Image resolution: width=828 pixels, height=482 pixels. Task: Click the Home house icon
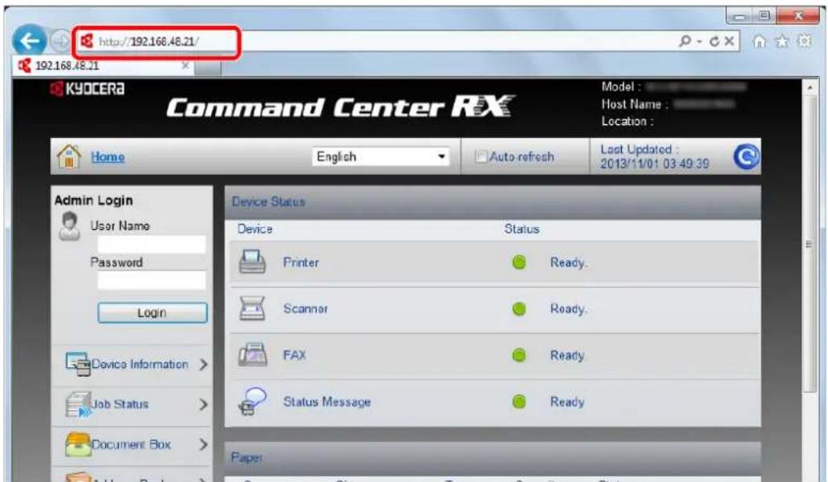pos(69,156)
